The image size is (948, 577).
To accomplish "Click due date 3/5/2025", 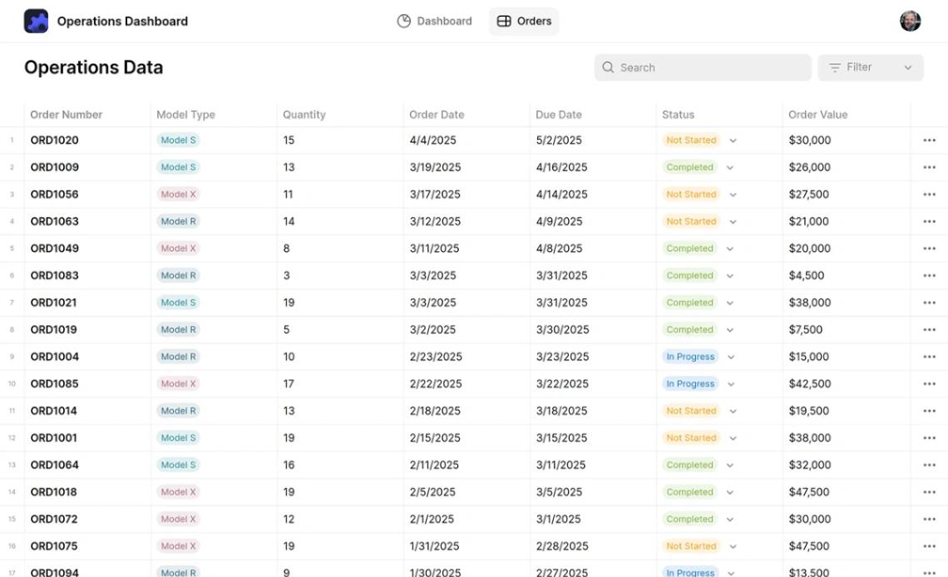I will click(560, 492).
